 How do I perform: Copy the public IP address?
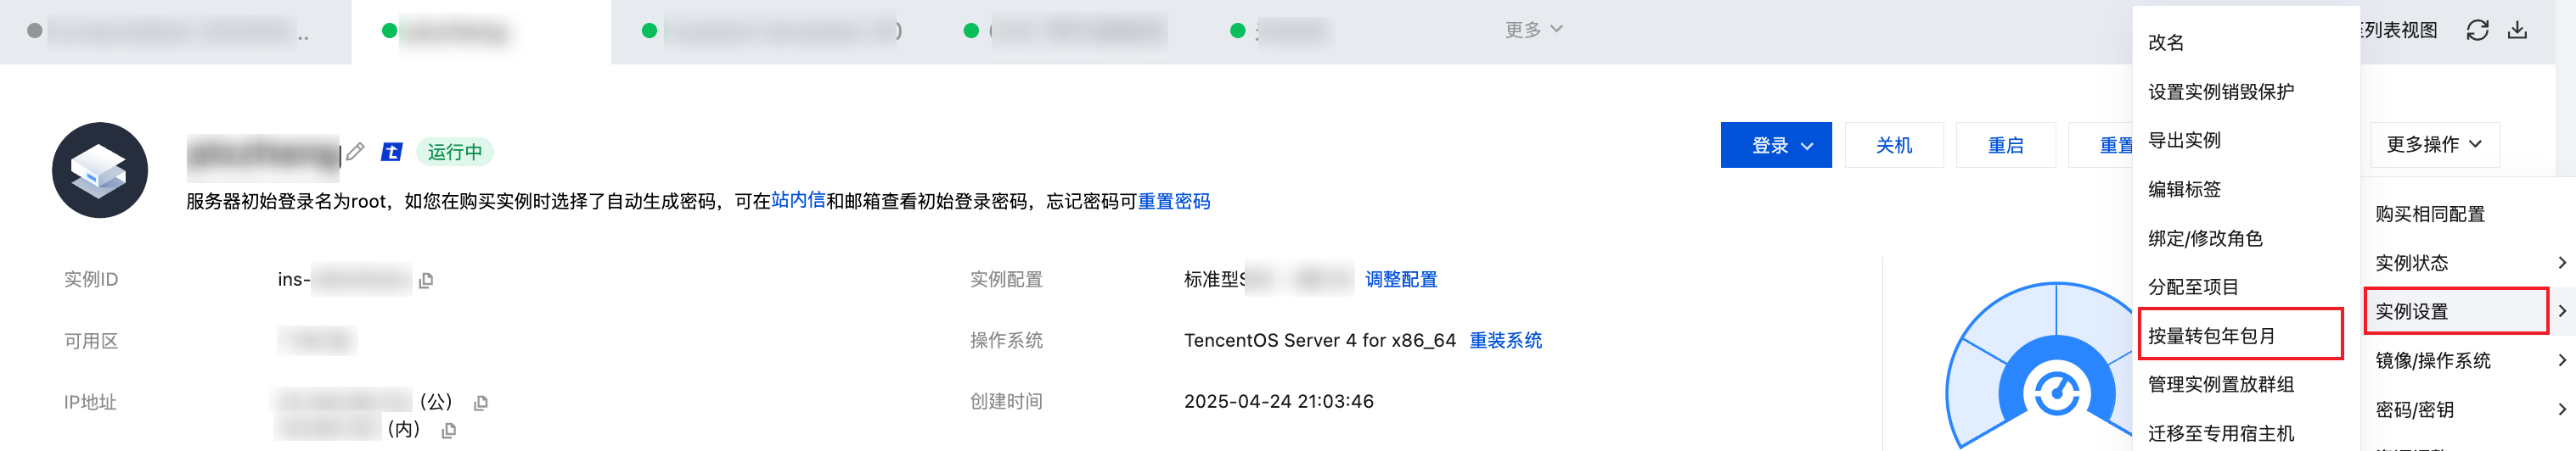coord(481,404)
